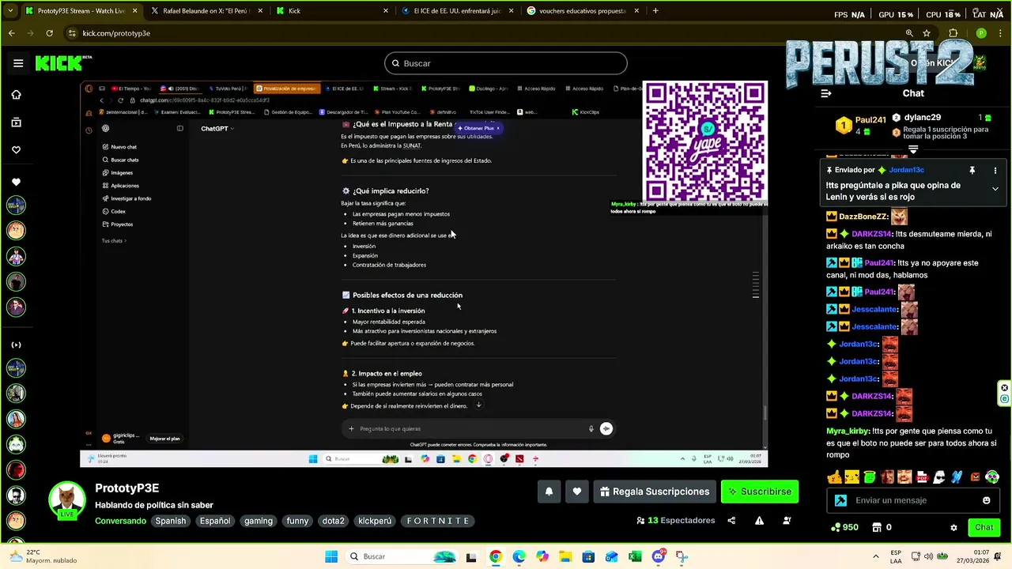Open the PrototyP3E channel avatar
The width and height of the screenshot is (1012, 569).
(66, 501)
